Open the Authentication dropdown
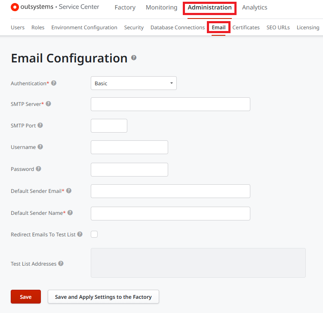This screenshot has height=313, width=323. pos(133,83)
